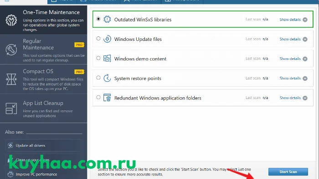Viewport: 319px width, 179px height.
Task: Open the Regular Maintenance section
Action: click(x=44, y=50)
